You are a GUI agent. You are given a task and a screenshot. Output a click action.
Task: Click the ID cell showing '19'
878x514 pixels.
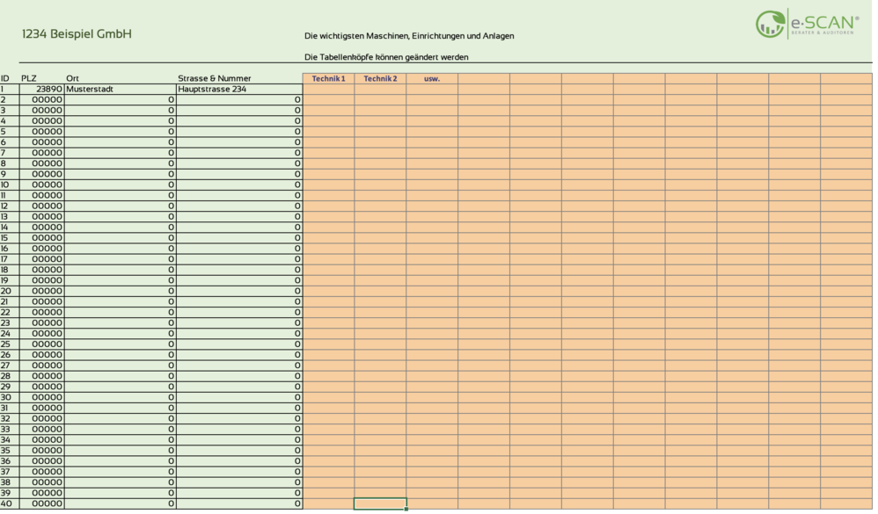pos(10,280)
